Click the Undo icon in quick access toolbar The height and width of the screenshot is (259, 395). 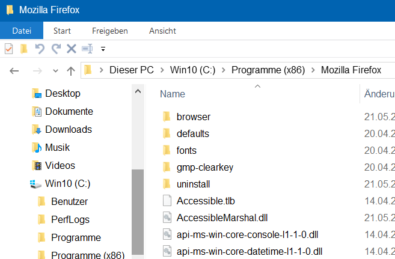[x=40, y=49]
